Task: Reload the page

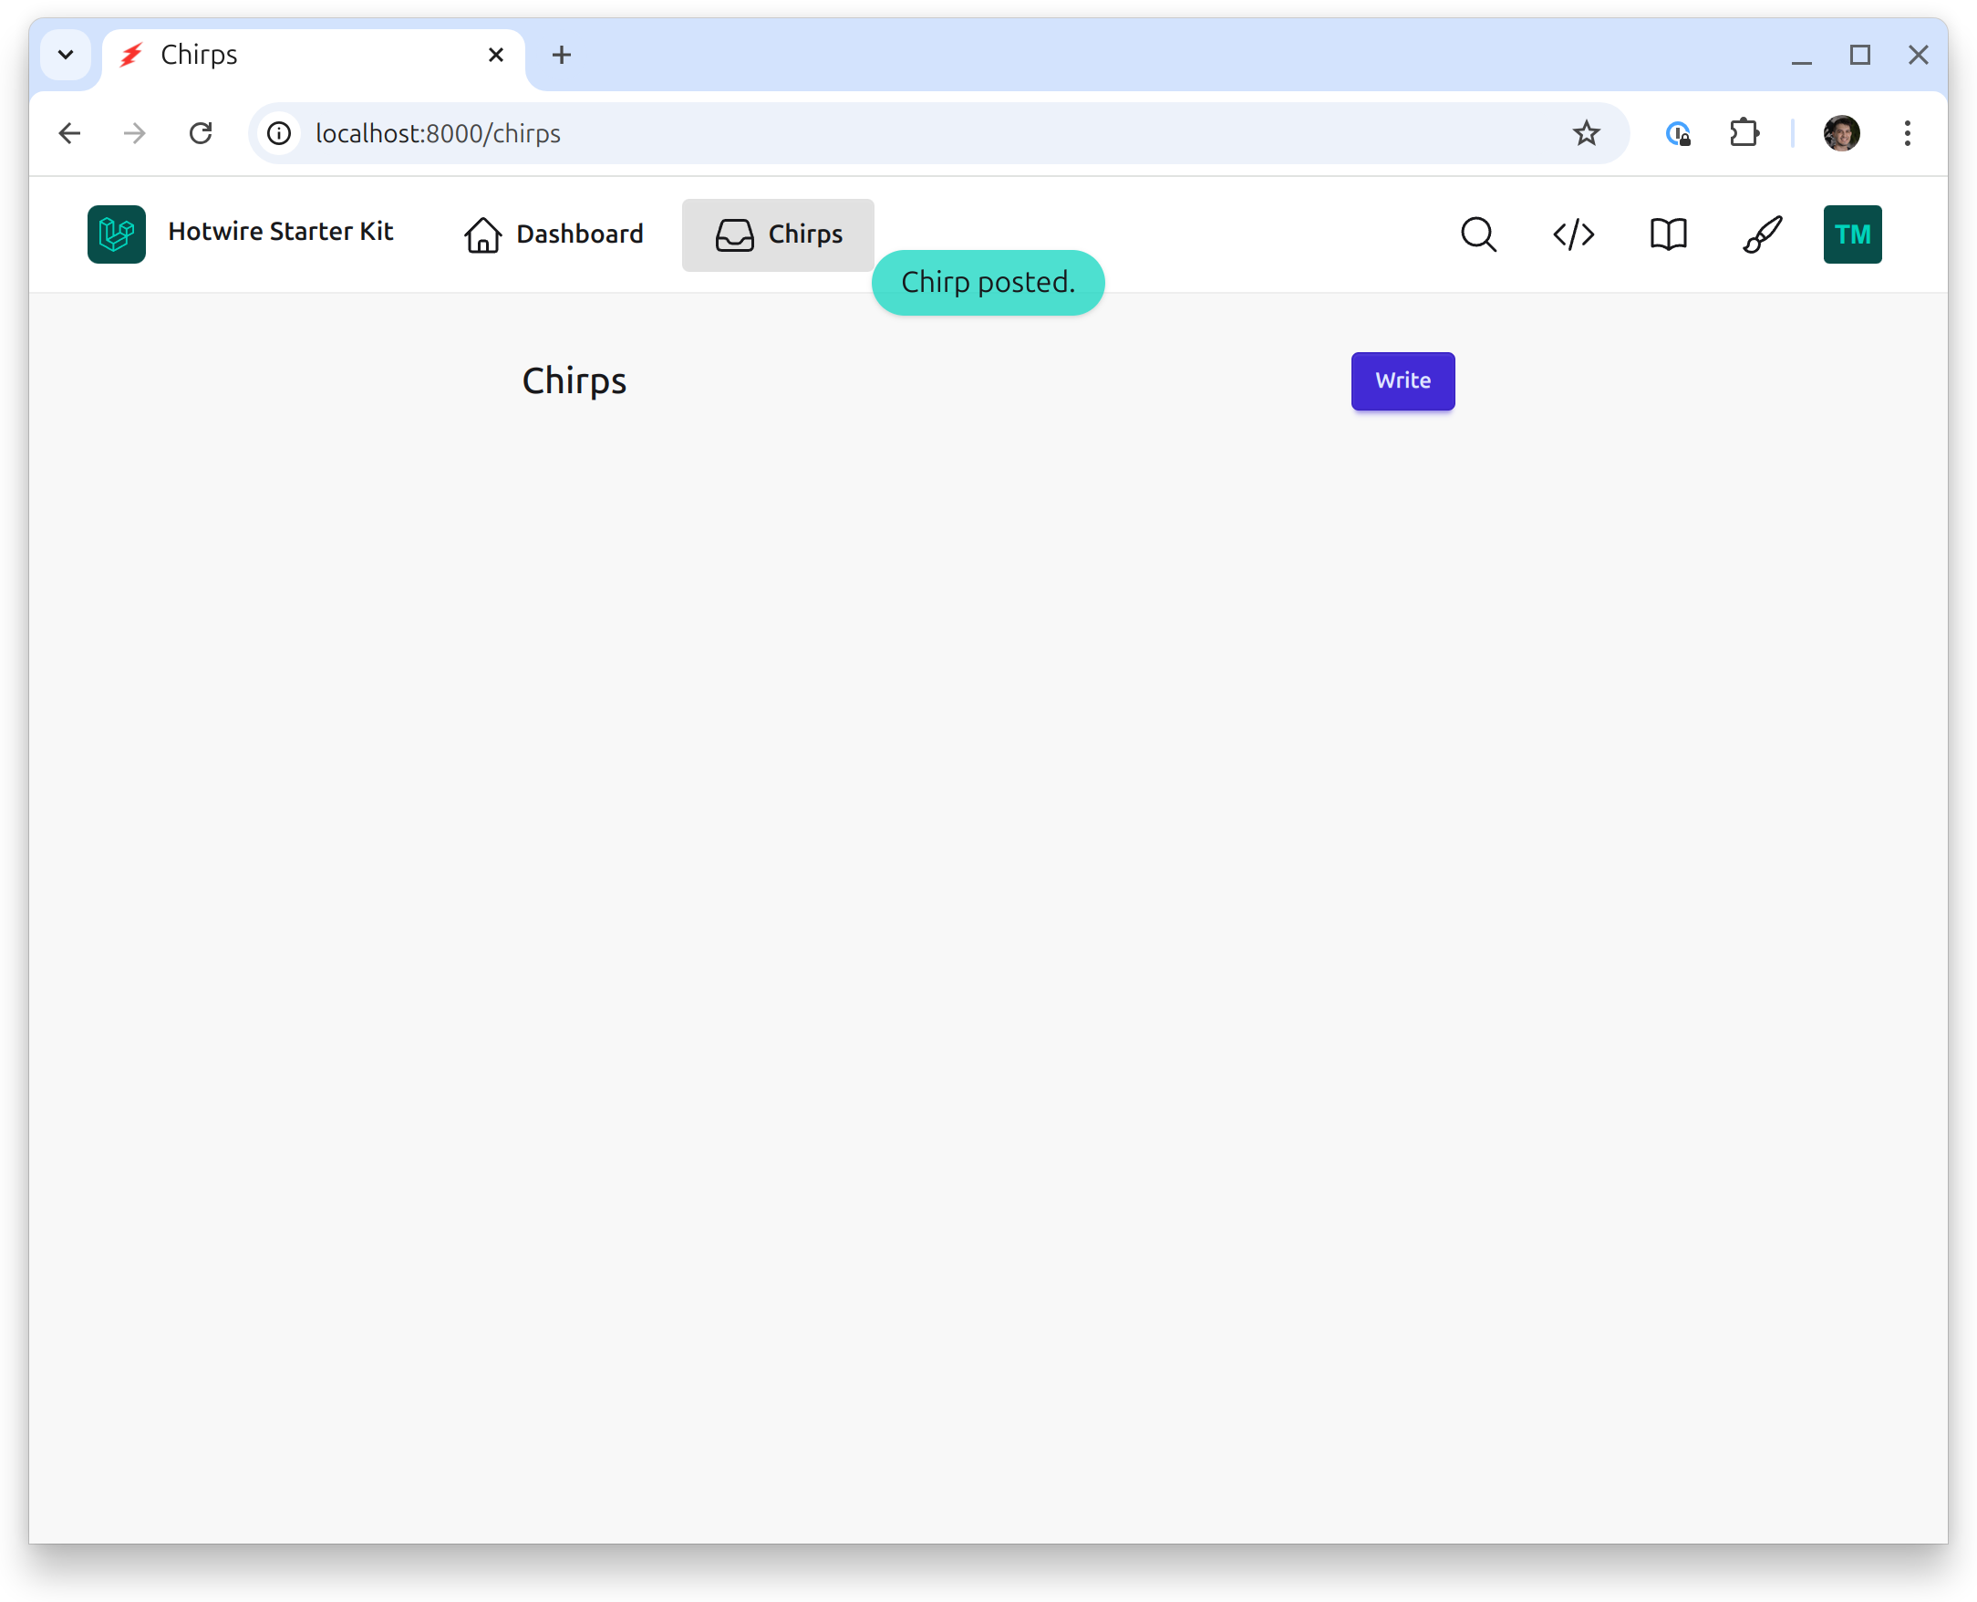Action: click(x=202, y=134)
